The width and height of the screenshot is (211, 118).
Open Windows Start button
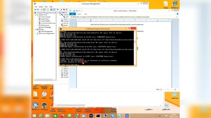pos(34,116)
